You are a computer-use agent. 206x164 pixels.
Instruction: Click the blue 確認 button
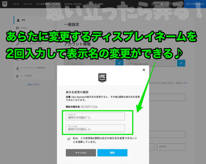coord(112,153)
